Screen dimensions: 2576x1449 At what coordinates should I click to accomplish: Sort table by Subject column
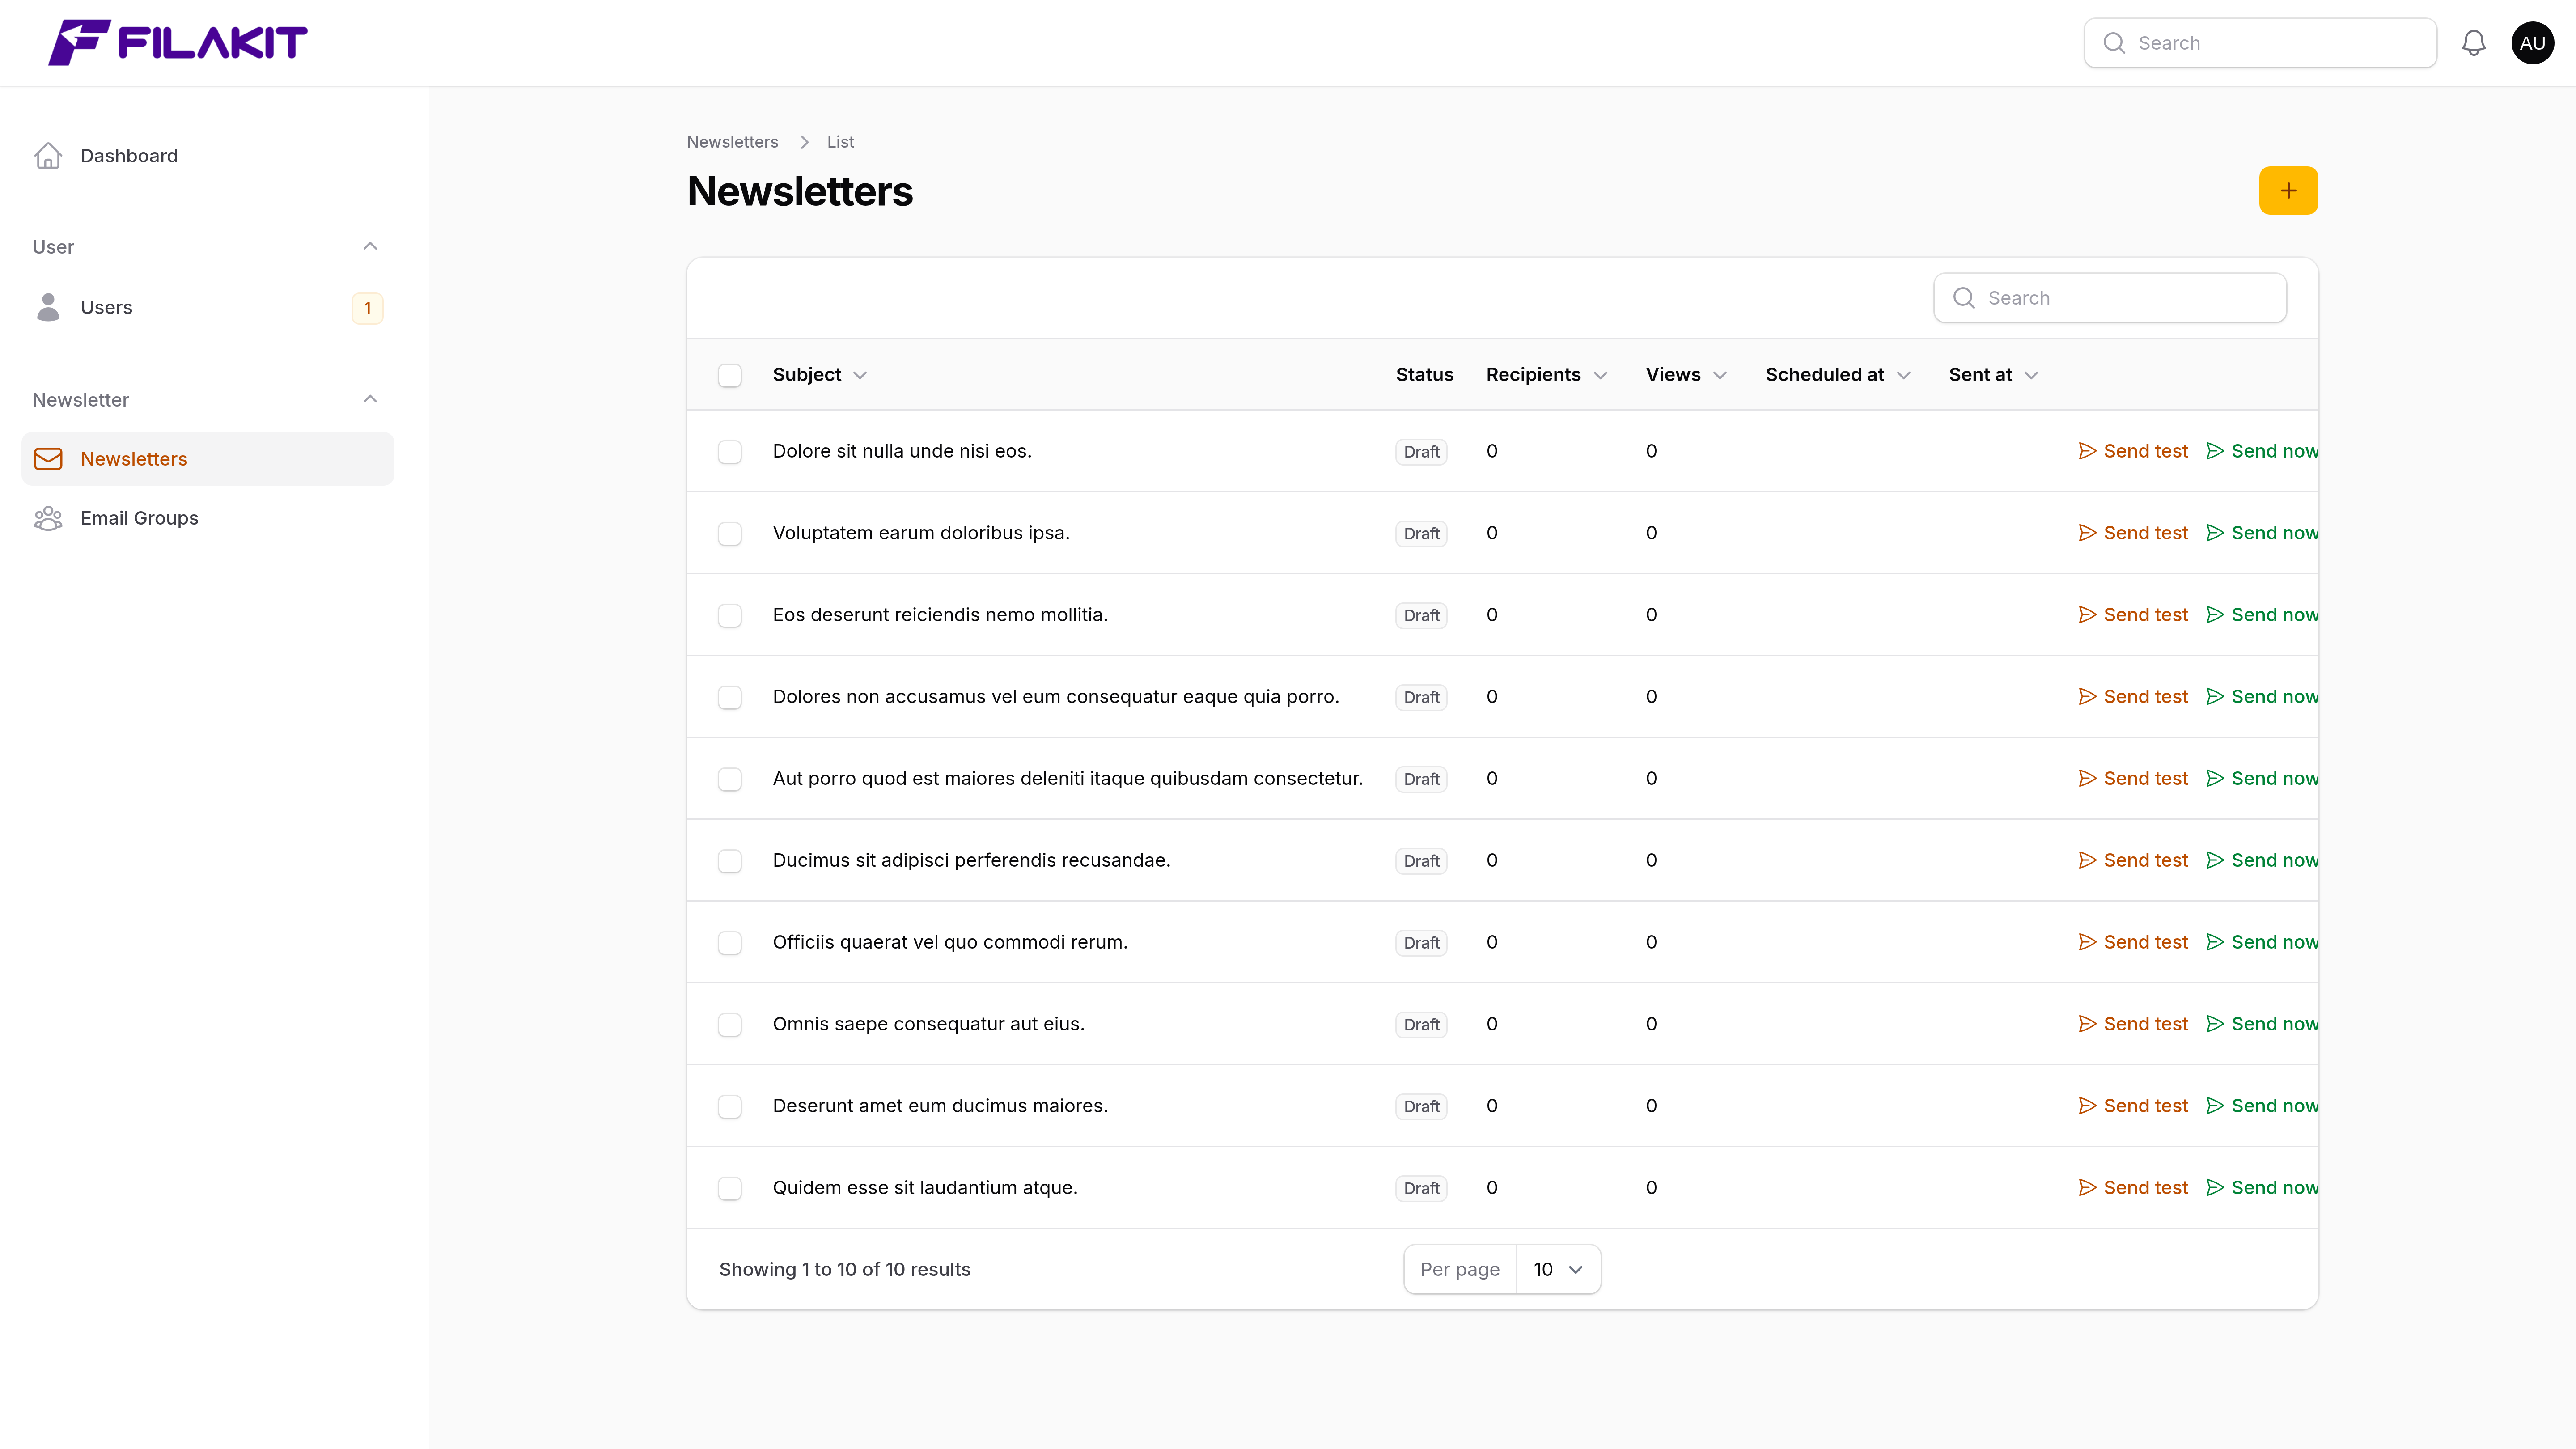(820, 375)
